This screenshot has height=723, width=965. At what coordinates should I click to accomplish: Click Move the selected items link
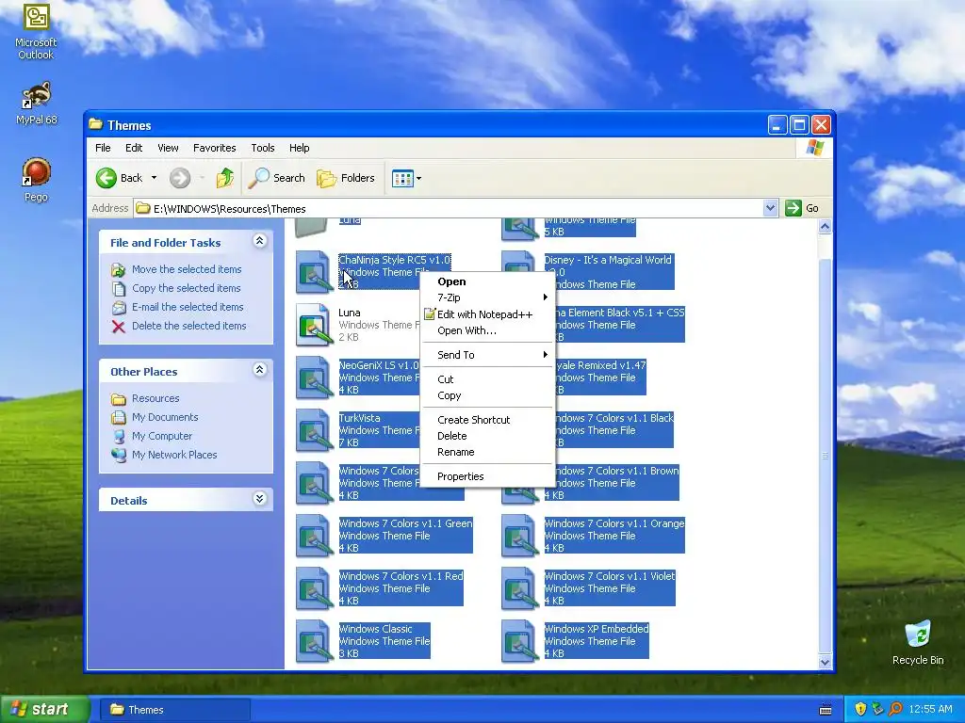[x=187, y=269]
